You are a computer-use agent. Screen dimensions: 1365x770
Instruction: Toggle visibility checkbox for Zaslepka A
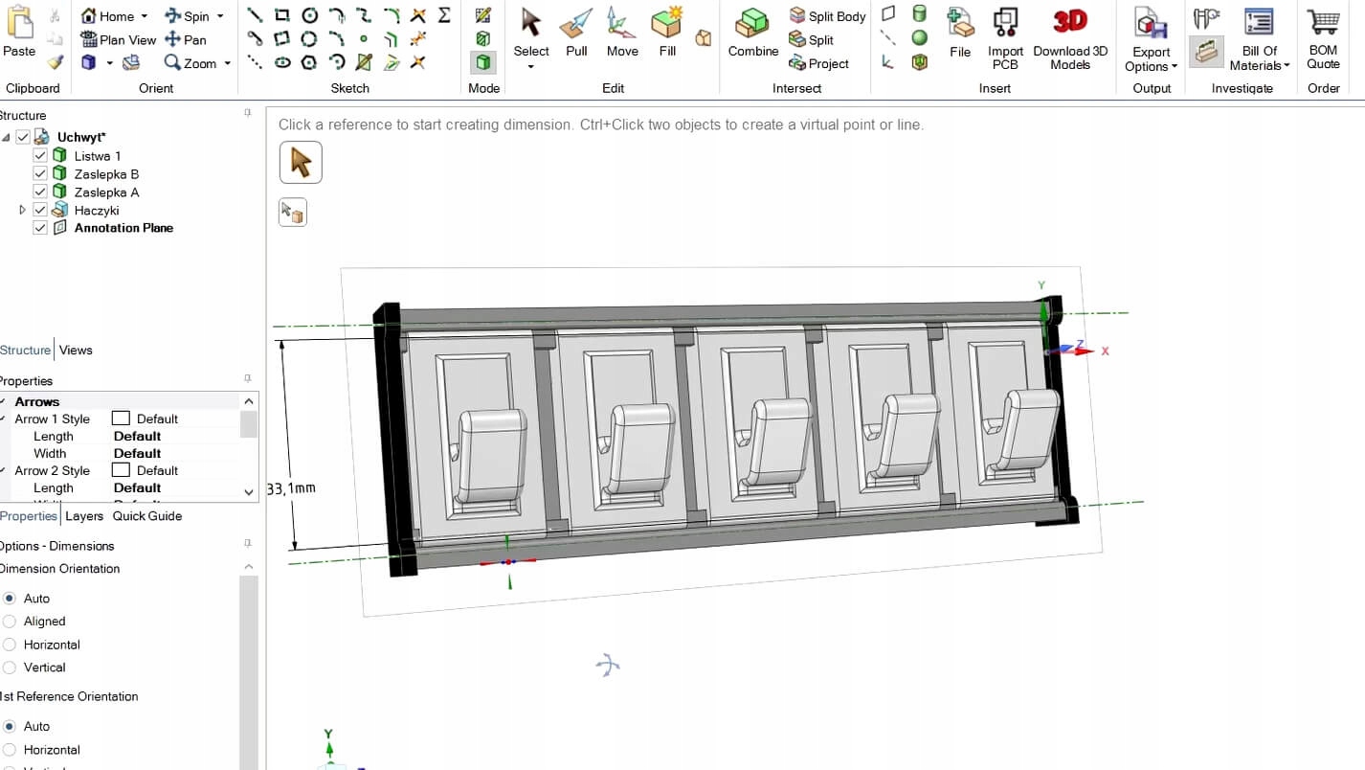[40, 192]
